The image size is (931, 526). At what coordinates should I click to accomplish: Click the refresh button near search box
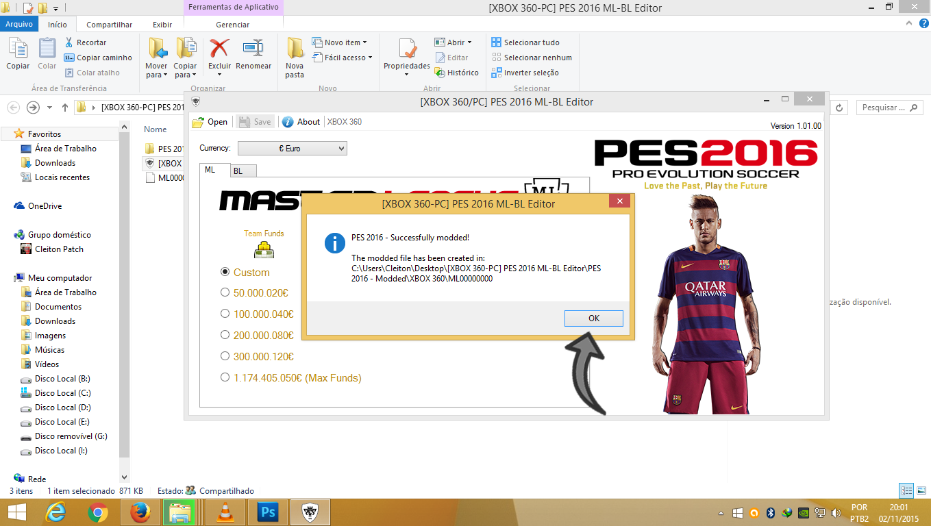(841, 108)
